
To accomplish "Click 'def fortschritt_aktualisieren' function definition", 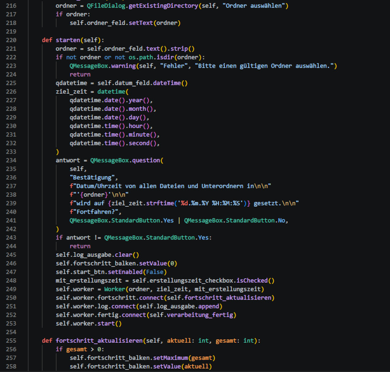I will point(151,341).
